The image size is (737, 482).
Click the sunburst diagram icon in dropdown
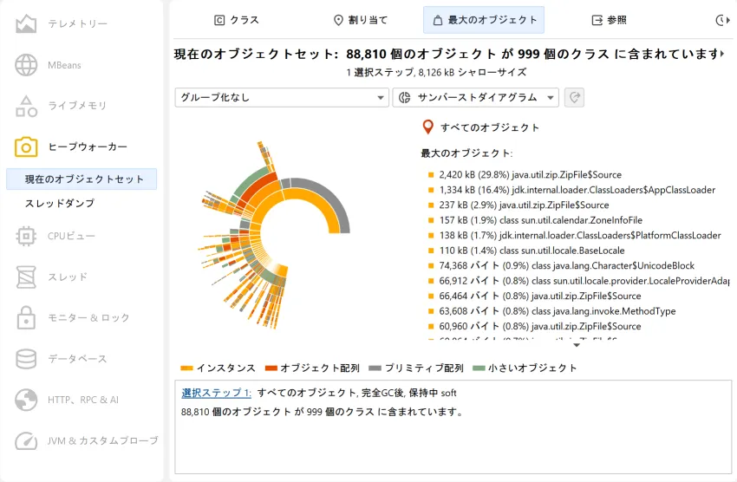tap(404, 97)
